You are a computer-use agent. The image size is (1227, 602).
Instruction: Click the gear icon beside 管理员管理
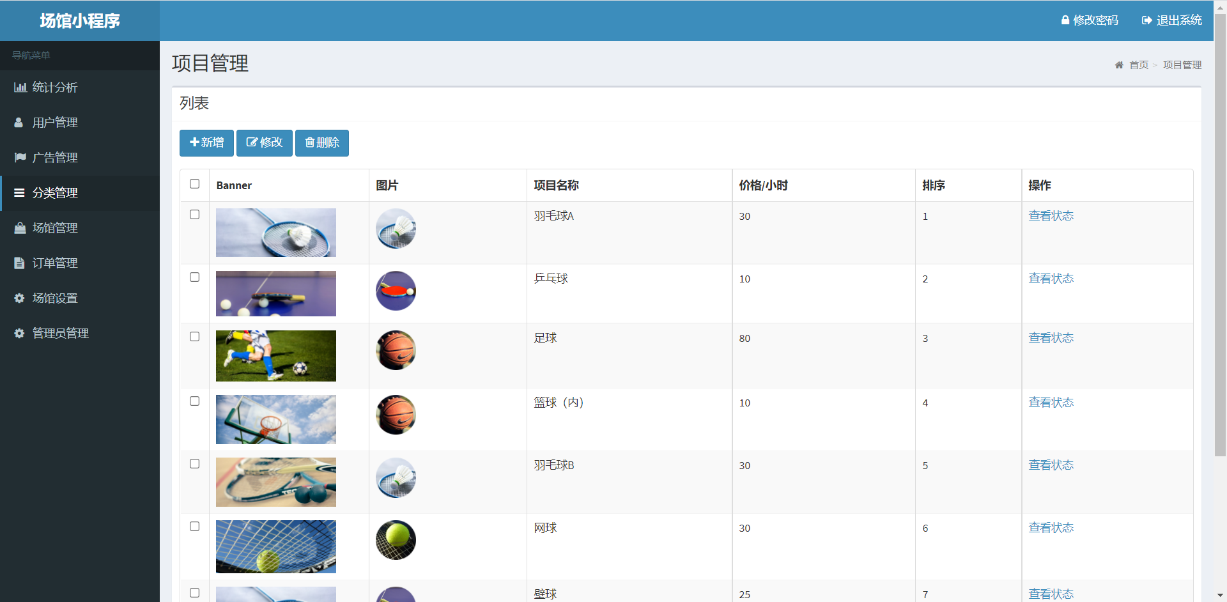tap(20, 334)
